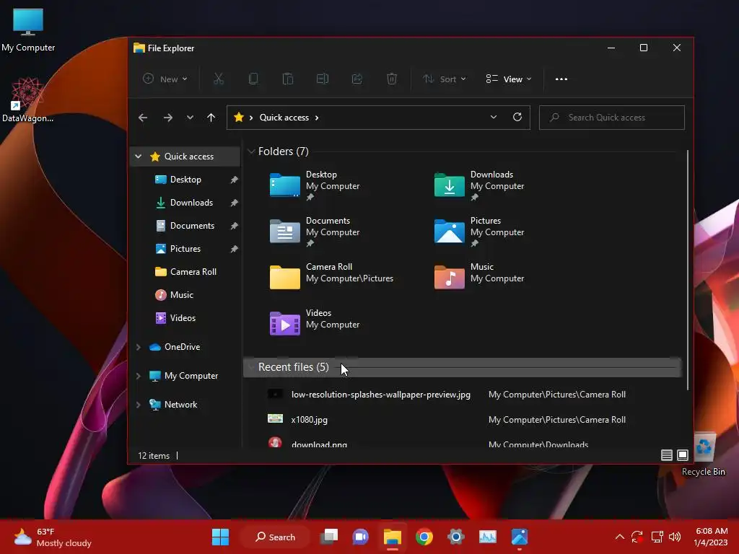This screenshot has height=554, width=739.
Task: Click Quick access breadcrumb in address bar
Action: click(284, 118)
